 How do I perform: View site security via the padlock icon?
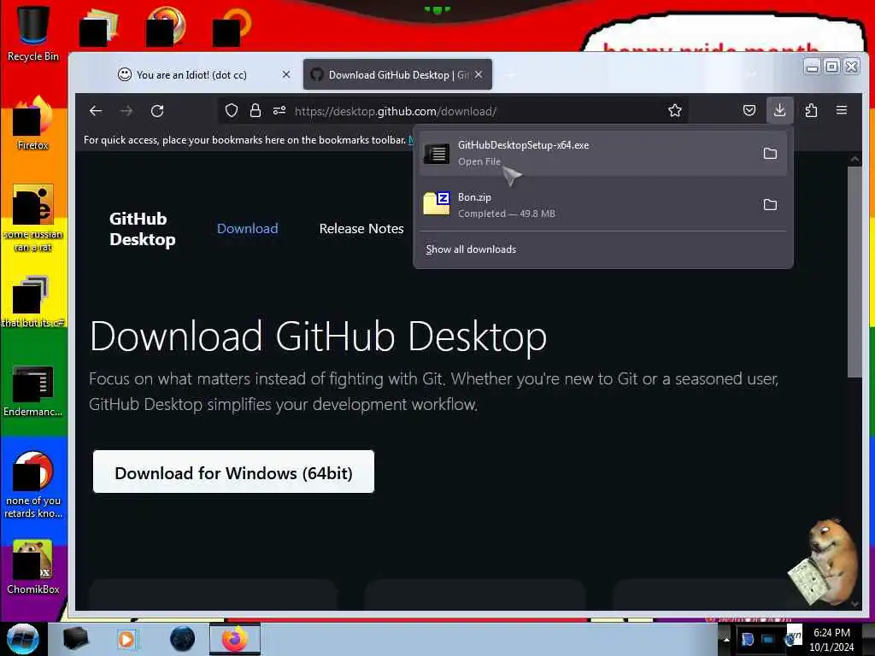coord(255,110)
